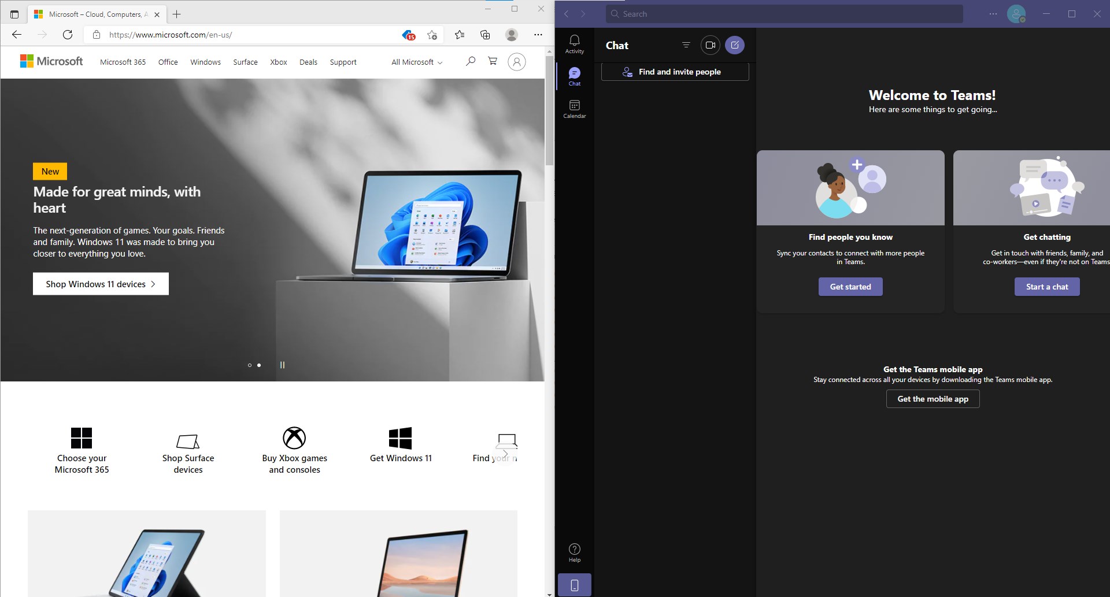
Task: Select the first carousel slide dot
Action: (250, 365)
